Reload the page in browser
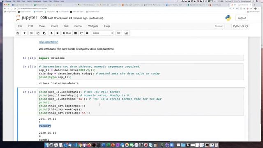Screen dimensions: 263x148 pos(12,8)
